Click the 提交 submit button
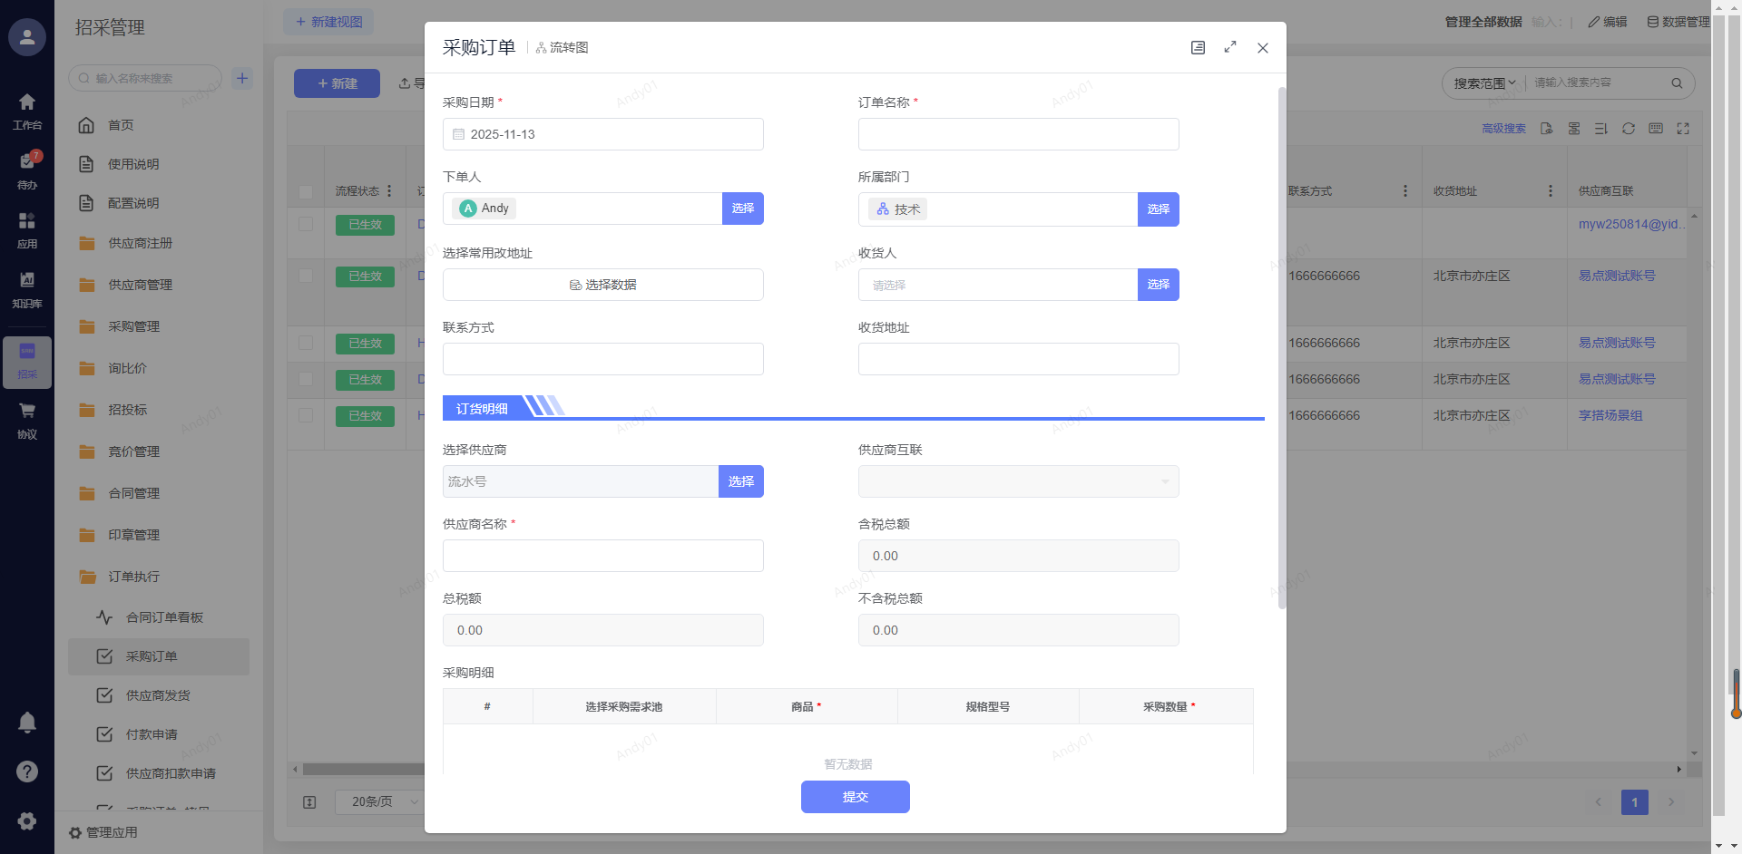Image resolution: width=1742 pixels, height=854 pixels. pyautogui.click(x=855, y=797)
